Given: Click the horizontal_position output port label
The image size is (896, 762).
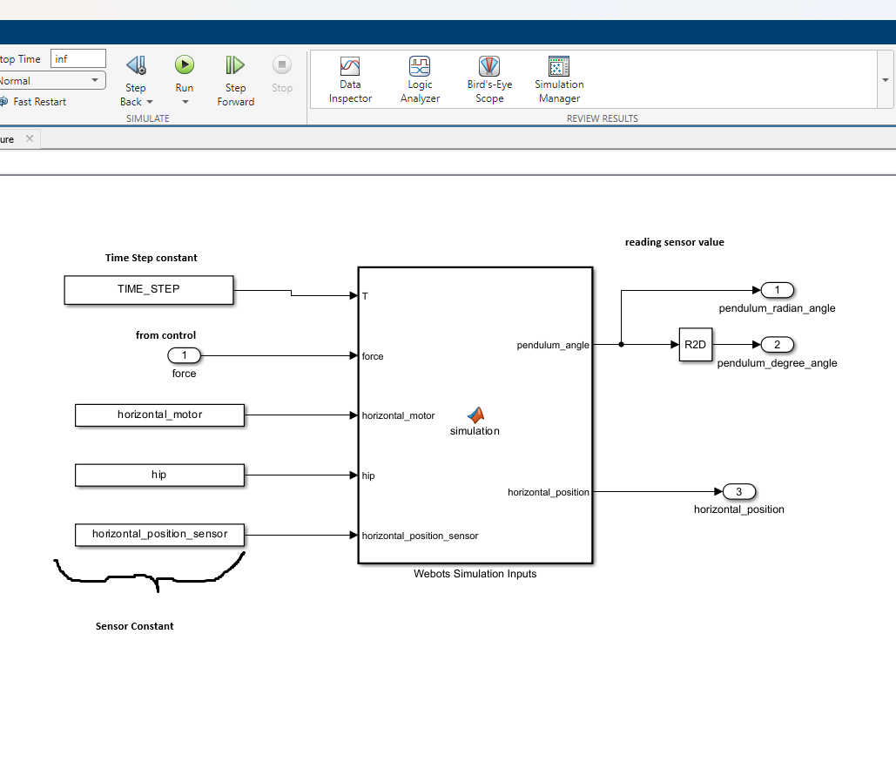Looking at the screenshot, I should point(548,492).
